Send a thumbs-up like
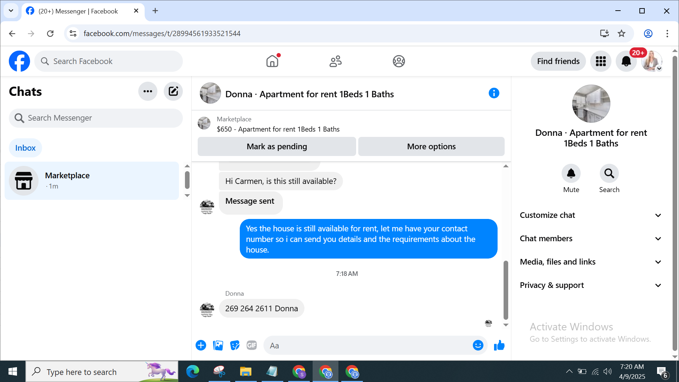 click(x=499, y=345)
